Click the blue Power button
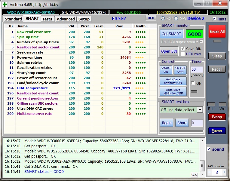 pyautogui.click(x=217, y=130)
